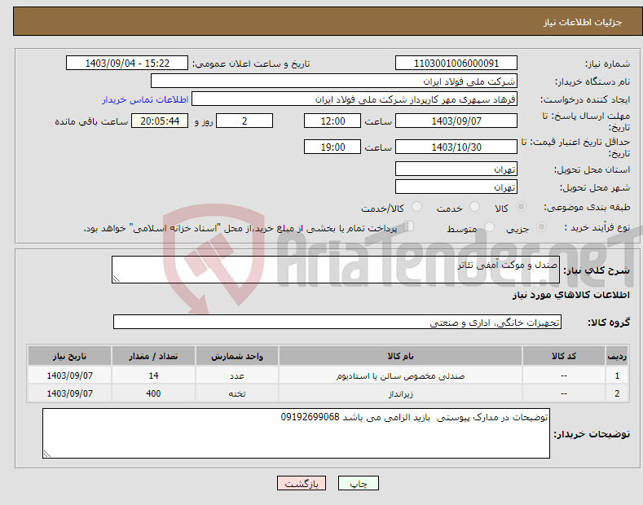The height and width of the screenshot is (505, 643).
Task: Click the date cell in صندلی row
Action: [70, 375]
